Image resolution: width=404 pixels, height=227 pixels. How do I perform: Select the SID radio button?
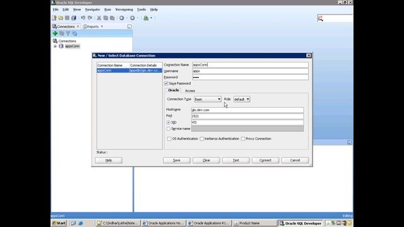coord(169,122)
